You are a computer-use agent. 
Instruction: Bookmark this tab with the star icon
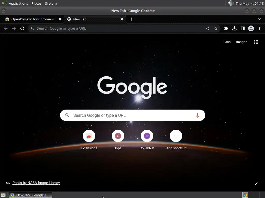[216, 28]
